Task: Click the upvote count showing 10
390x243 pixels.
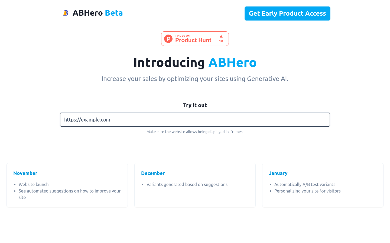Action: coord(221,41)
